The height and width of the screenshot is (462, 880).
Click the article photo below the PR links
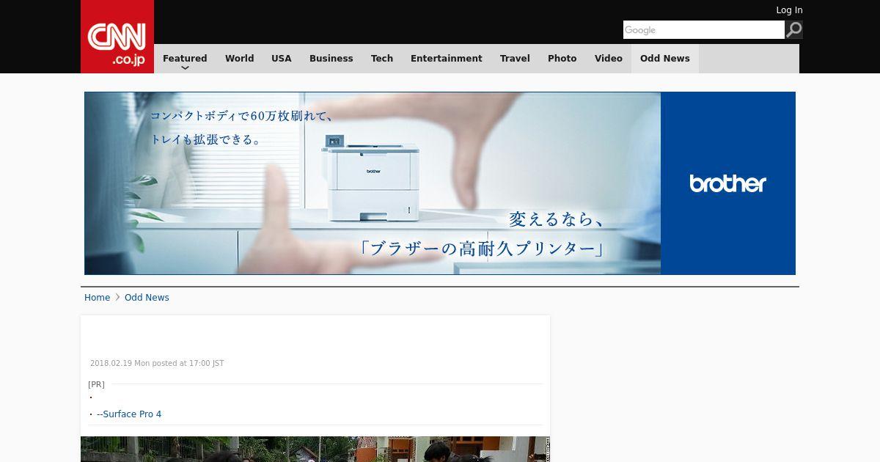coord(315,449)
